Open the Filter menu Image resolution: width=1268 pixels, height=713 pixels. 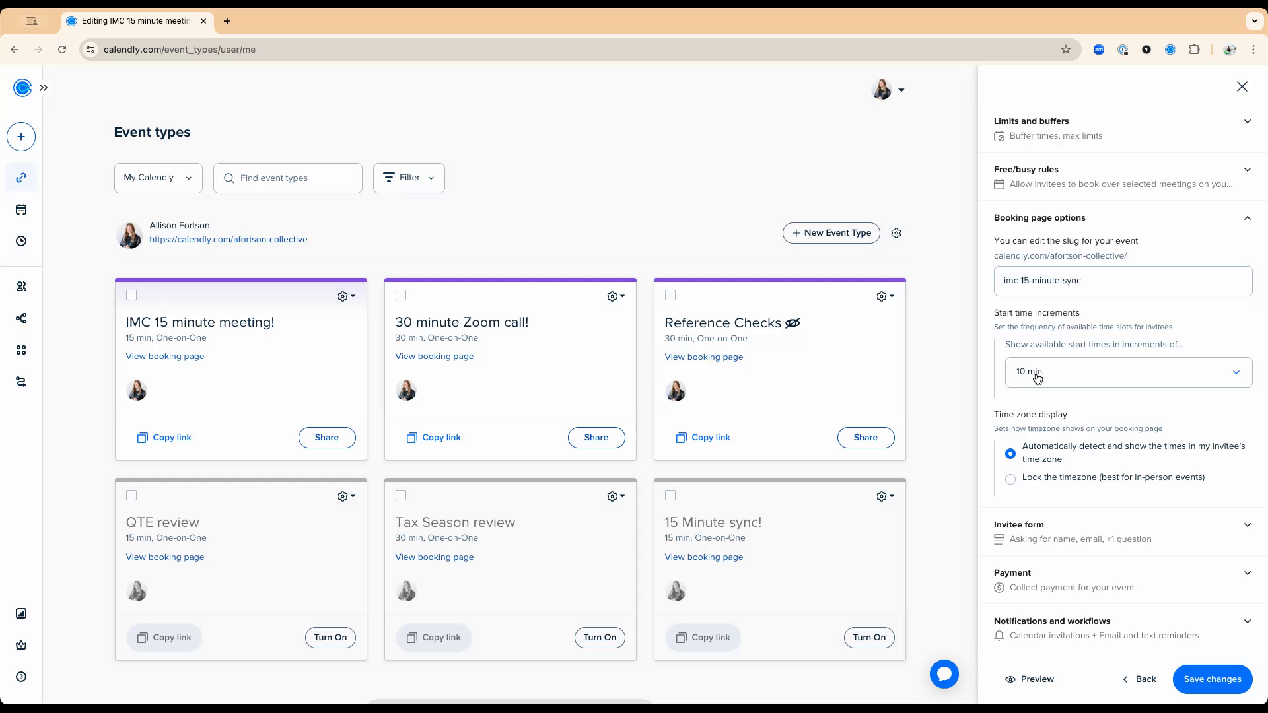click(409, 178)
